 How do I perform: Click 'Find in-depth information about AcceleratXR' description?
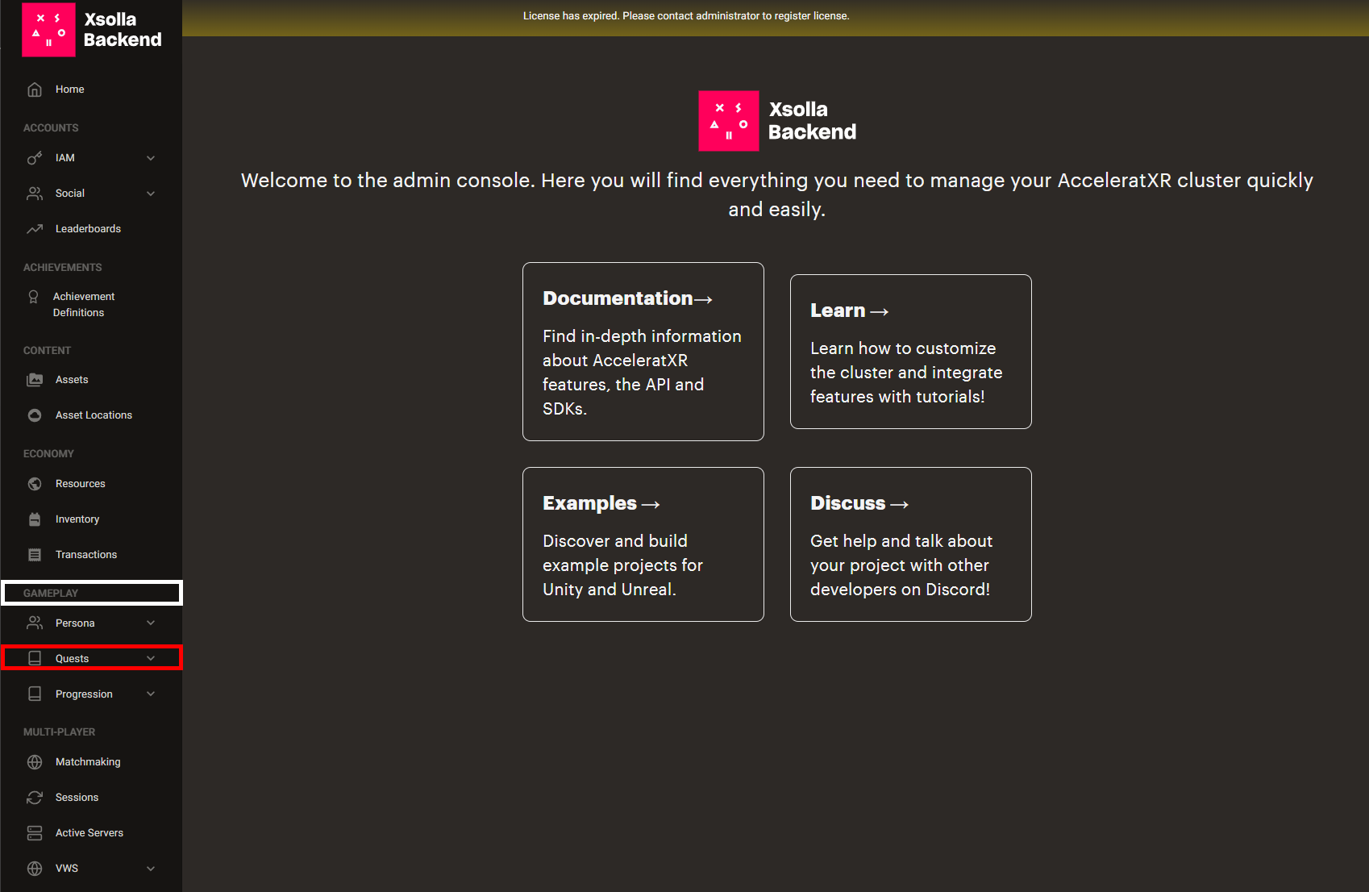[x=642, y=373]
